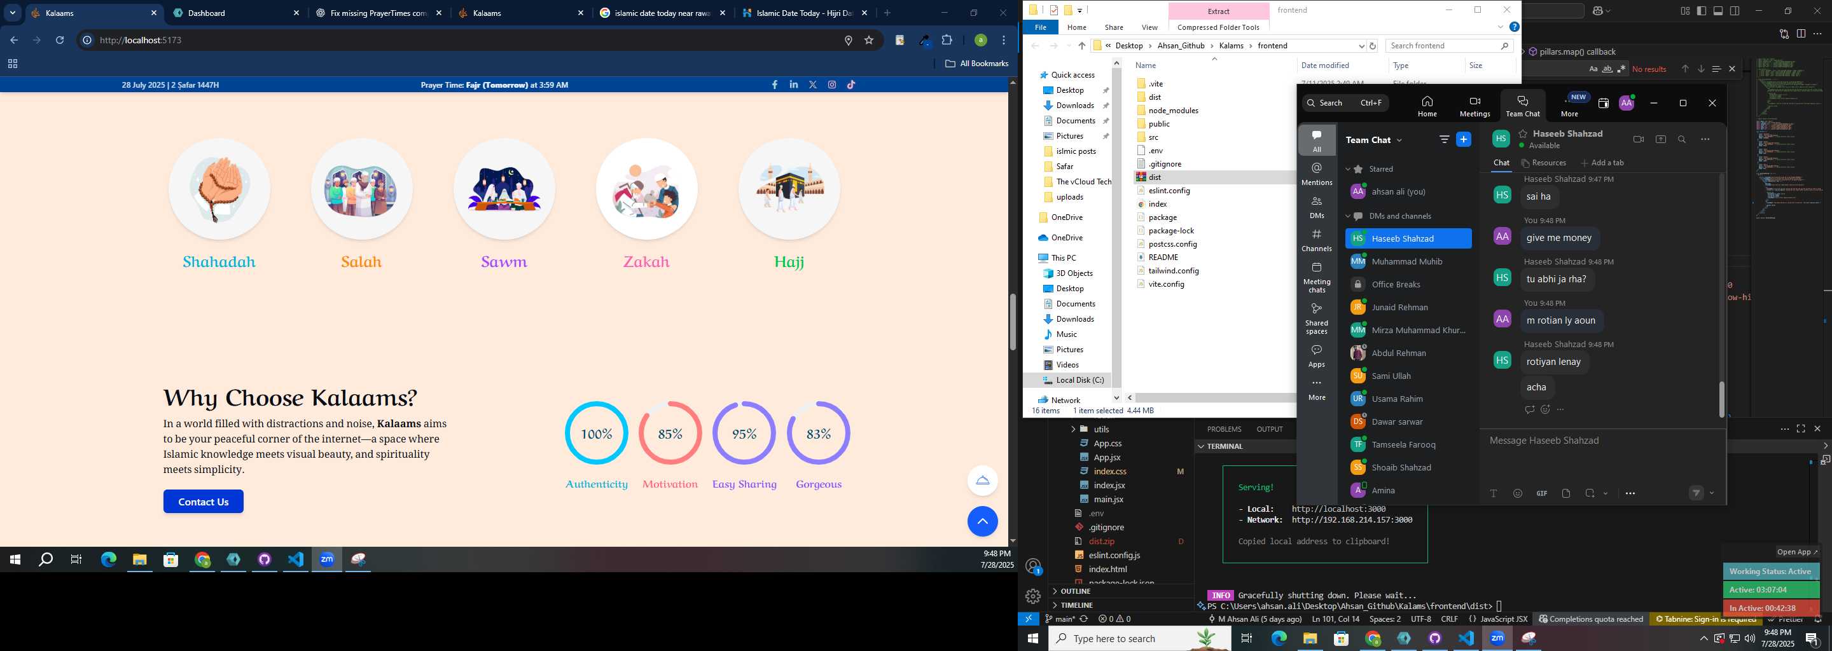Open Shahadah pillar on Kalaams page
Viewport: 1832px width, 651px height.
point(219,206)
